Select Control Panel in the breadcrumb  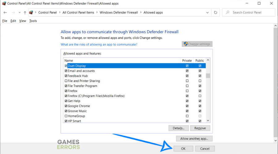(x=48, y=13)
